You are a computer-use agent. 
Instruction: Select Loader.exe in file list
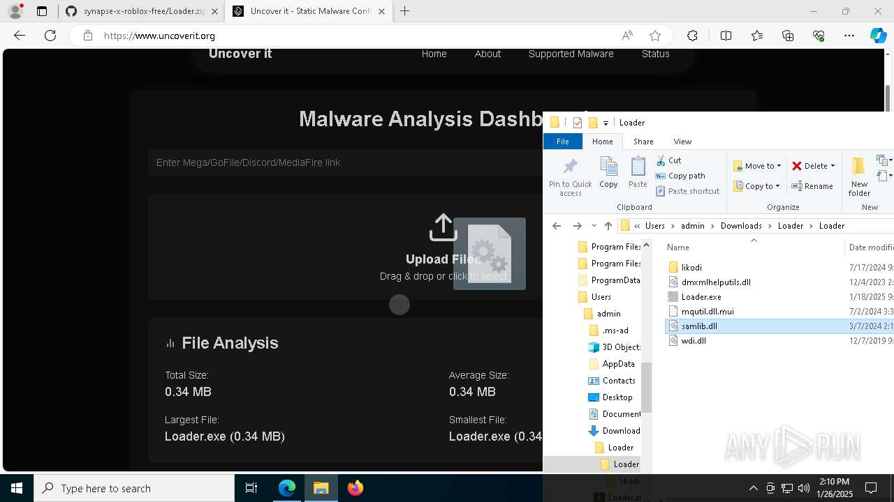point(701,296)
